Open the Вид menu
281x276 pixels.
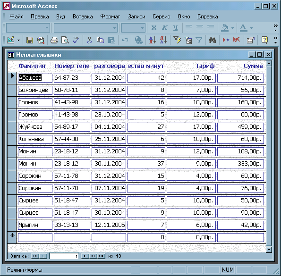[x=60, y=17]
